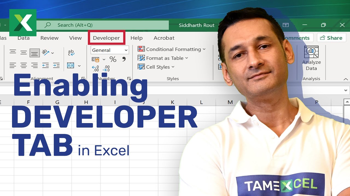Click Merge & Center icon
This screenshot has width=350, height=196.
point(71,66)
